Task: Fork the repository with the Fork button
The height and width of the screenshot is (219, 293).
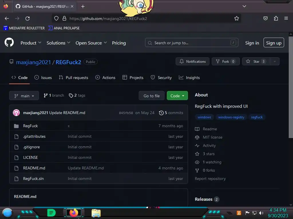Action: (x=226, y=61)
